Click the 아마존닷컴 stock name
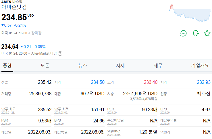Screen dimensions: 212x139 14,7
